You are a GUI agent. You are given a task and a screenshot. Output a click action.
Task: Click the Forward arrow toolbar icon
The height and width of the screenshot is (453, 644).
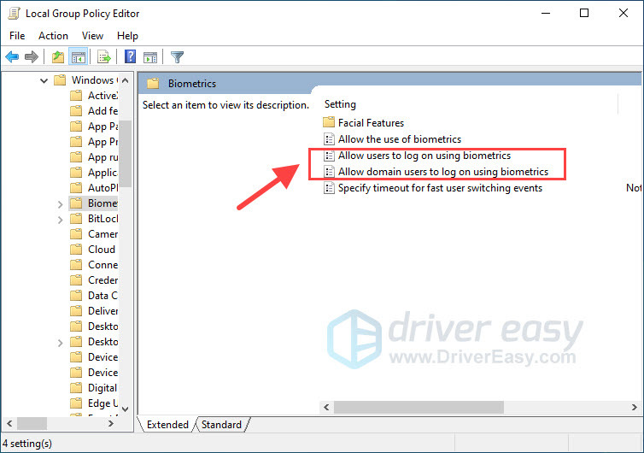pos(32,57)
